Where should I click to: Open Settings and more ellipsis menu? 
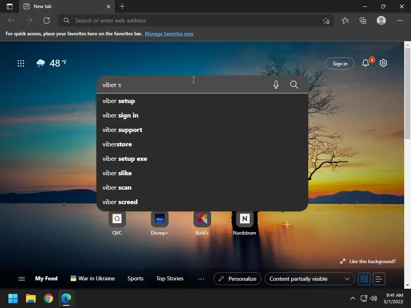coord(399,20)
